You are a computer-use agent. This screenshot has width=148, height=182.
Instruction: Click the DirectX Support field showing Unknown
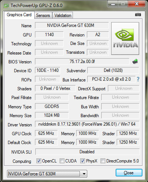124,88
